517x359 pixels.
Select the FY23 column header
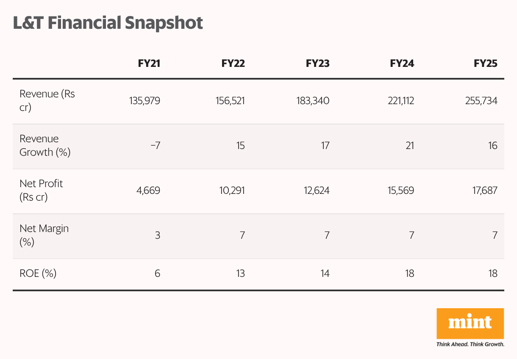[317, 64]
